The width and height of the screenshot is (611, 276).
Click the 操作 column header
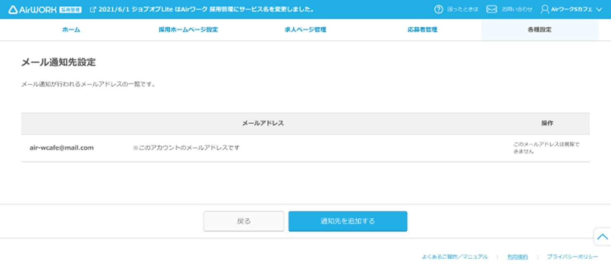click(x=547, y=123)
